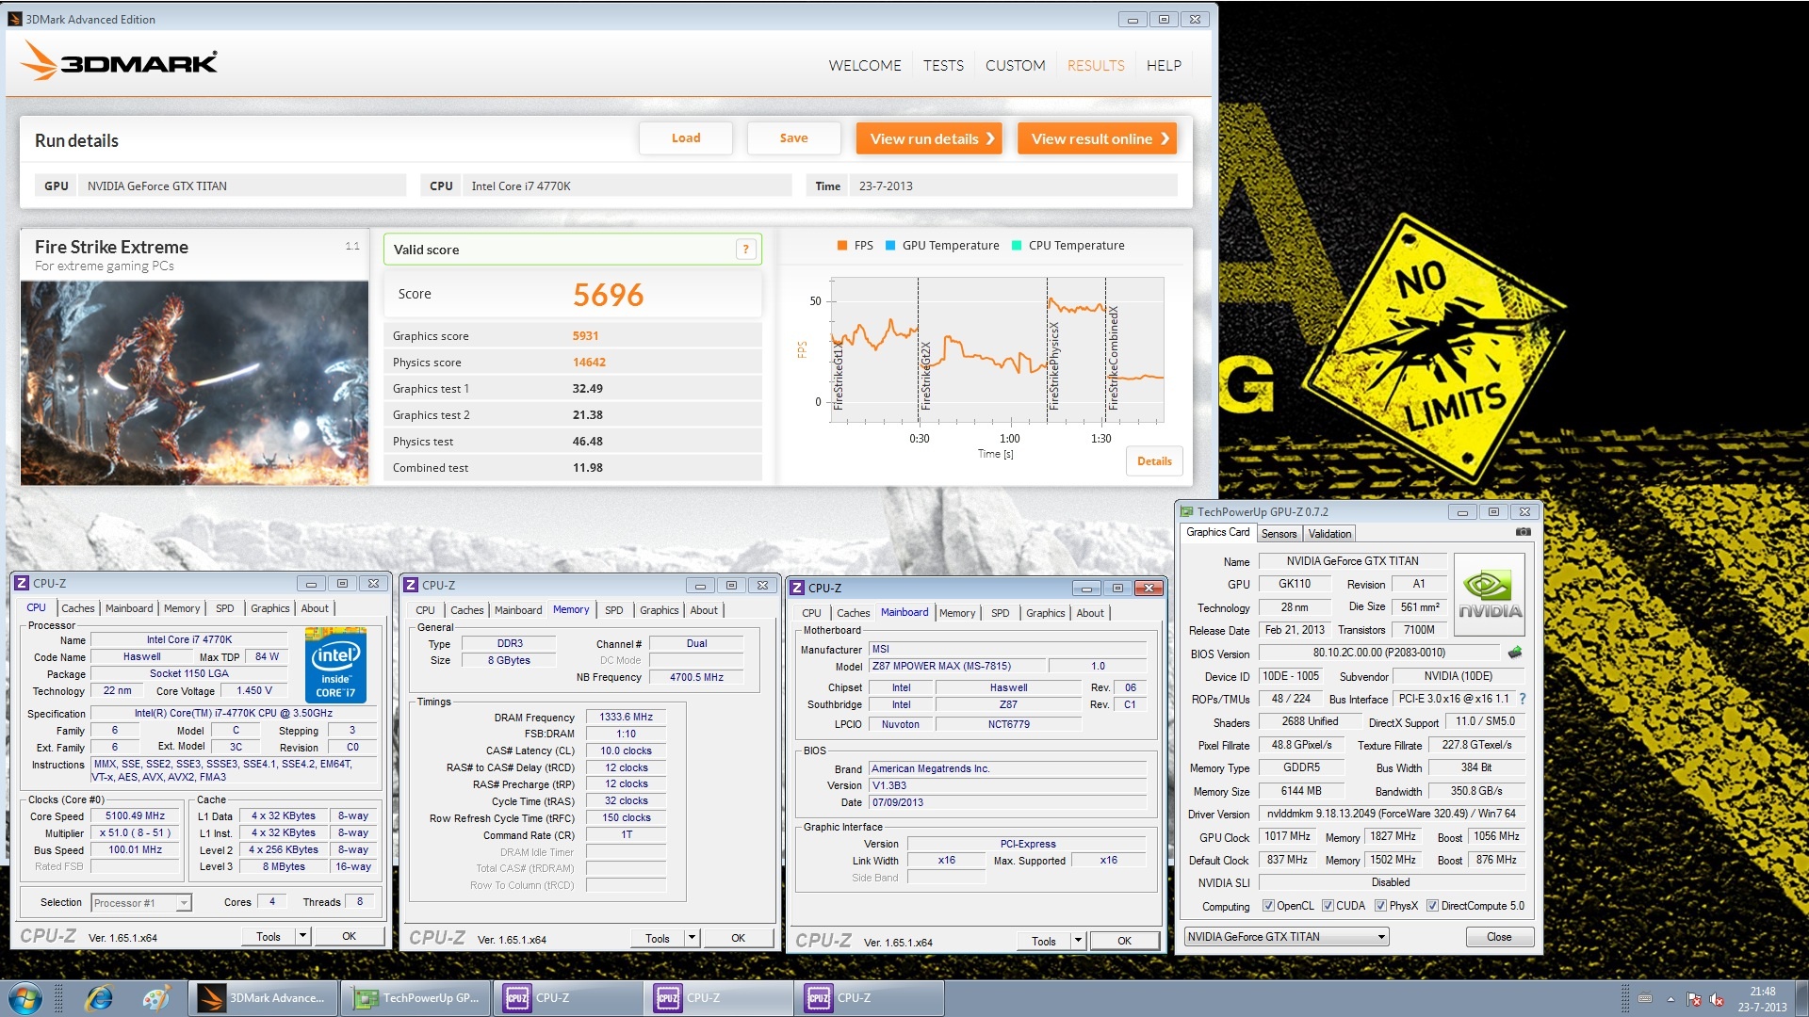Viewport: 1809px width, 1017px height.
Task: Click the FPS orange legend swatch
Action: [x=842, y=246]
